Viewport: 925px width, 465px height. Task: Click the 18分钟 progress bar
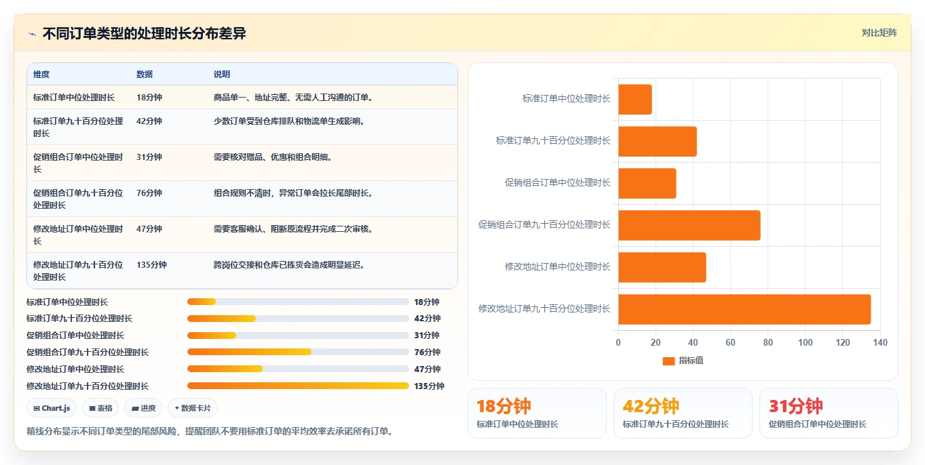point(298,302)
